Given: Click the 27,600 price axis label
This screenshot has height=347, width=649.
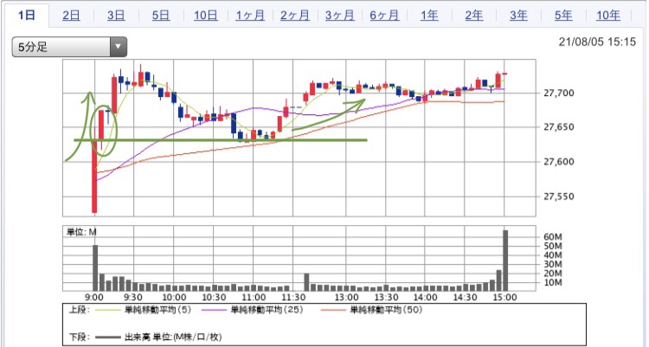Looking at the screenshot, I should click(559, 162).
